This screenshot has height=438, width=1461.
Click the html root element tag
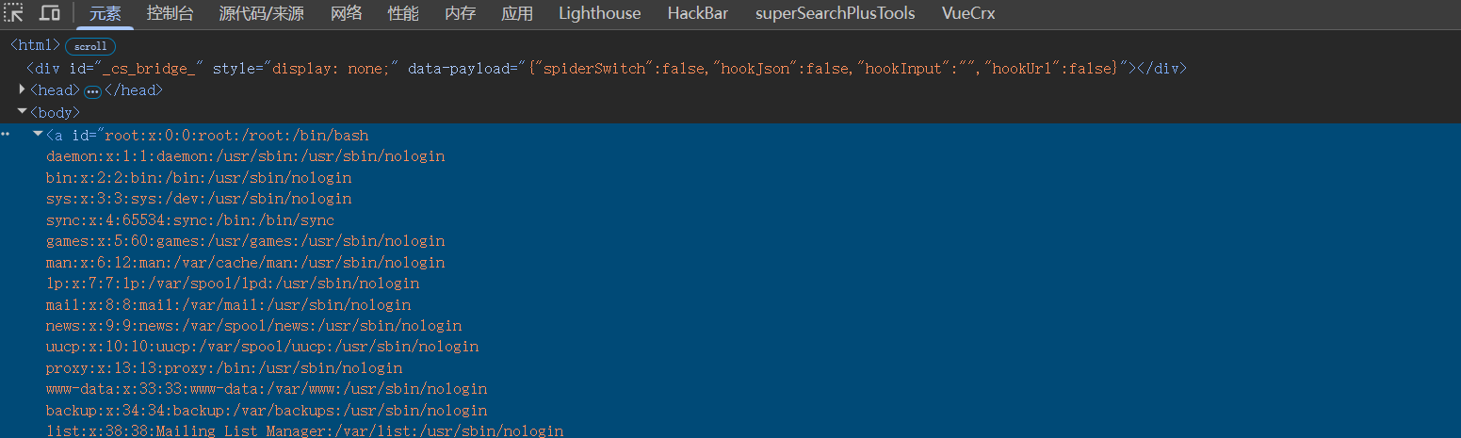click(x=35, y=45)
